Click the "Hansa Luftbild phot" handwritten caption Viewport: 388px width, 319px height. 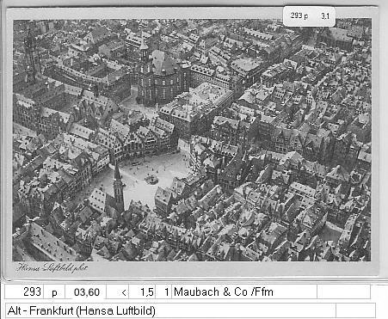click(52, 267)
